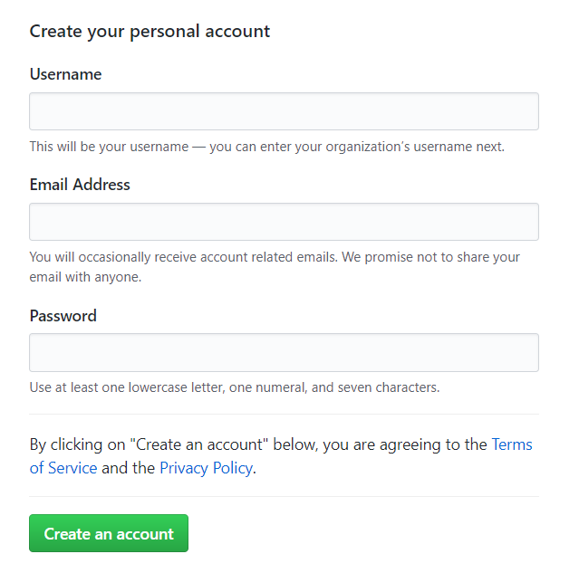Focus the Email Address text box
Image resolution: width=579 pixels, height=573 pixels.
tap(284, 222)
